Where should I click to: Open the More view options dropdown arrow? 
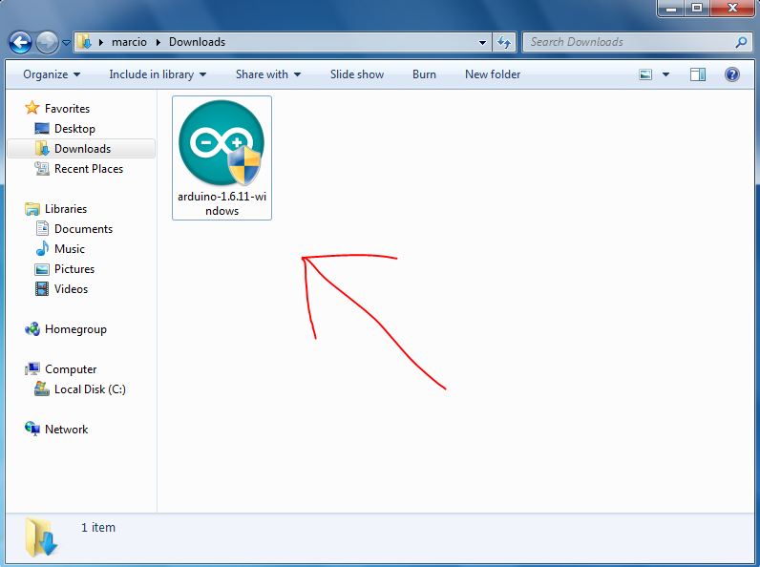666,74
